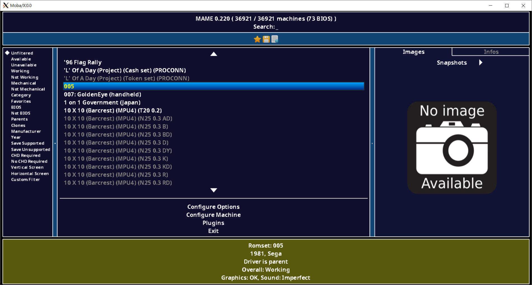Viewport: 532px width, 285px height.
Task: Select 10 X 10 Barcrest N25 0.3 AD entry
Action: point(214,119)
